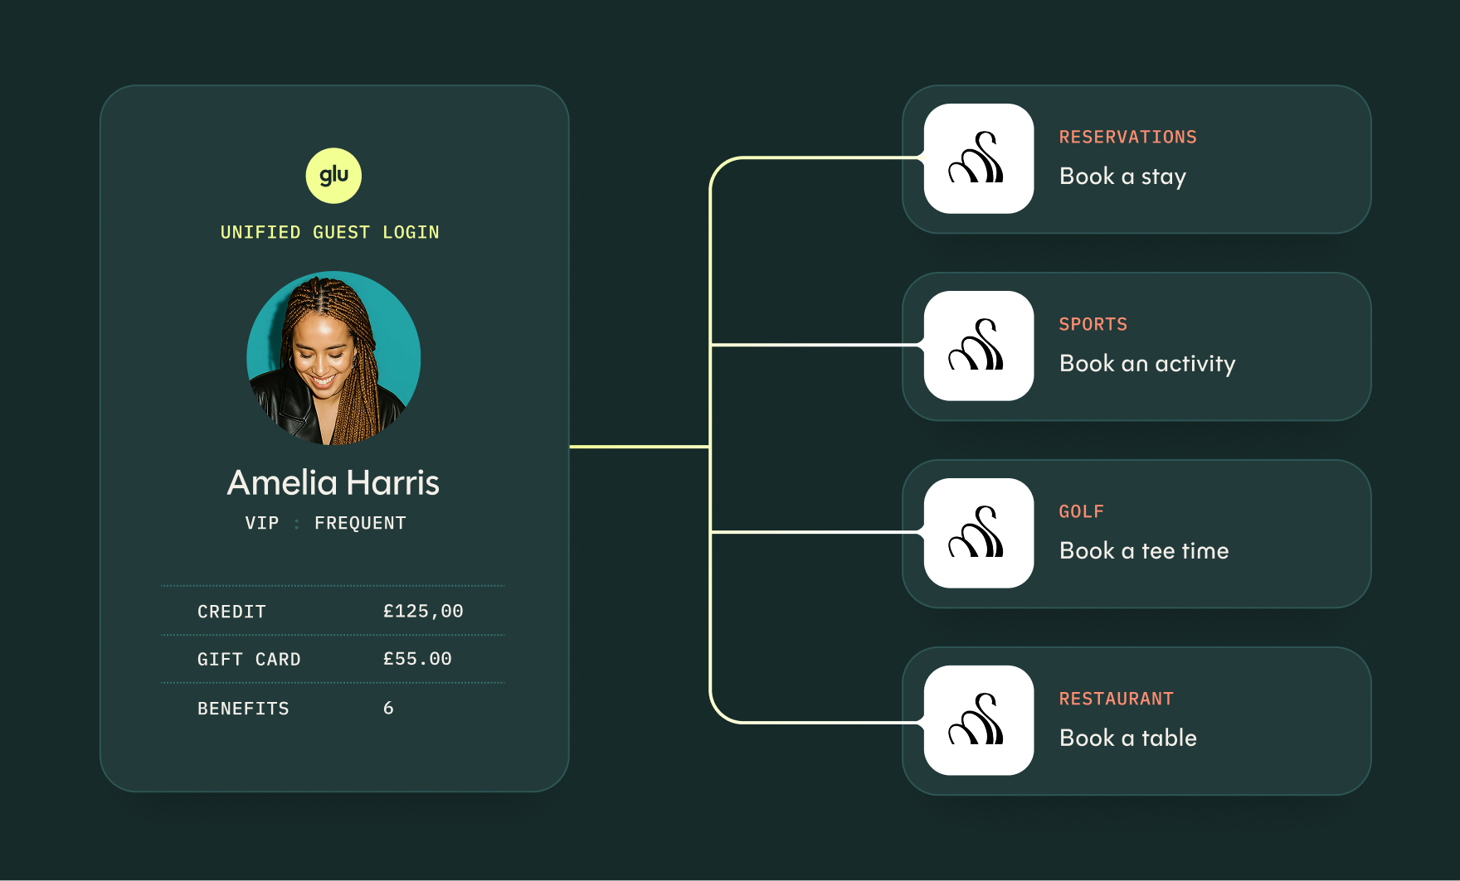Click the glu logo badge
1460x881 pixels.
tap(333, 176)
